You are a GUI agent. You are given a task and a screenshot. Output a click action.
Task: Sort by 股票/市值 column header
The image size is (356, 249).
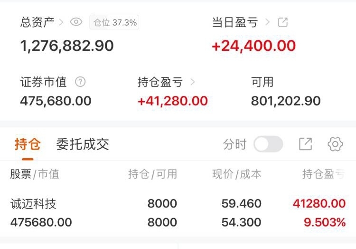(35, 174)
